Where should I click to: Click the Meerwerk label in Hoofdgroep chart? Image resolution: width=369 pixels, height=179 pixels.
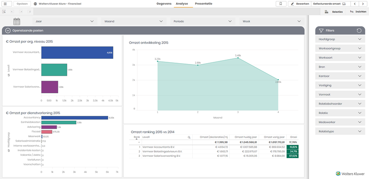[34, 136]
